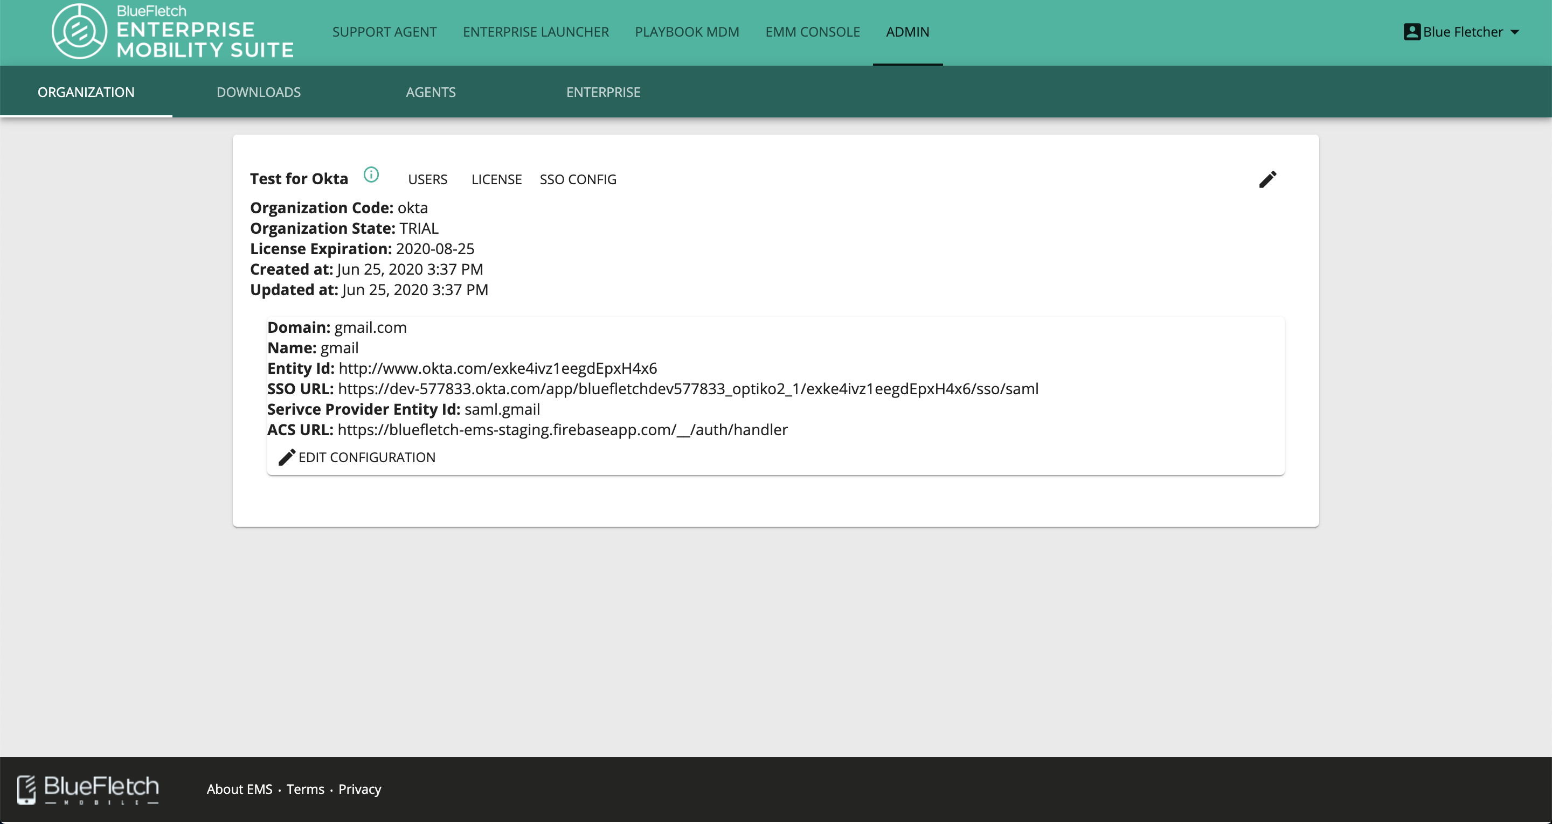Viewport: 1552px width, 824px height.
Task: Click the ACS URL firebaseapp.com value
Action: 563,430
